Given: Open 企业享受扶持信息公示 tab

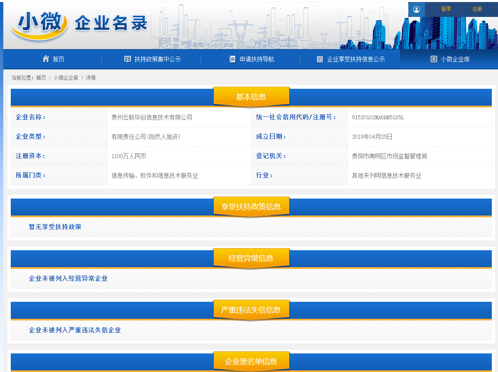Looking at the screenshot, I should pyautogui.click(x=350, y=59).
